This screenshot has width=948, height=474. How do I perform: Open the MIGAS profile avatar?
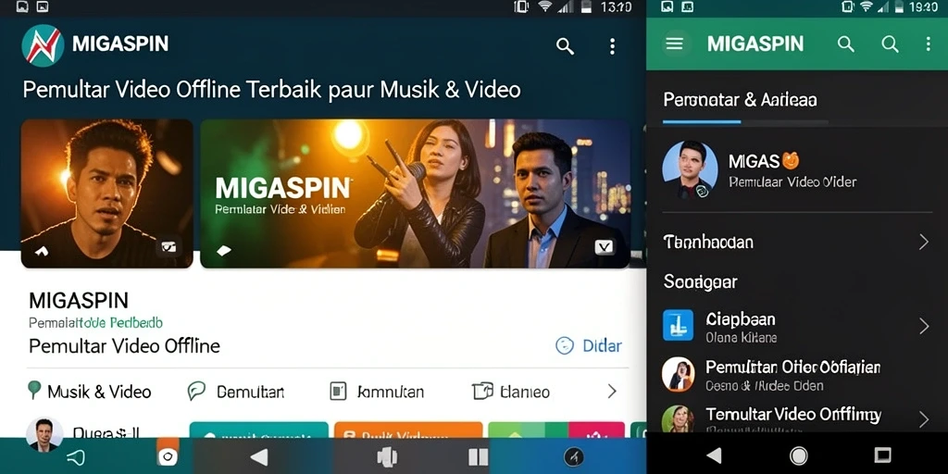click(690, 169)
